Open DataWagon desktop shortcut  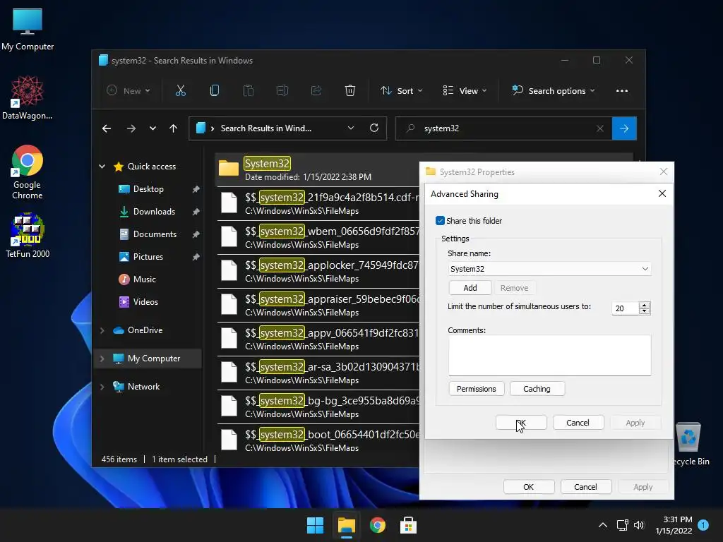point(28,97)
